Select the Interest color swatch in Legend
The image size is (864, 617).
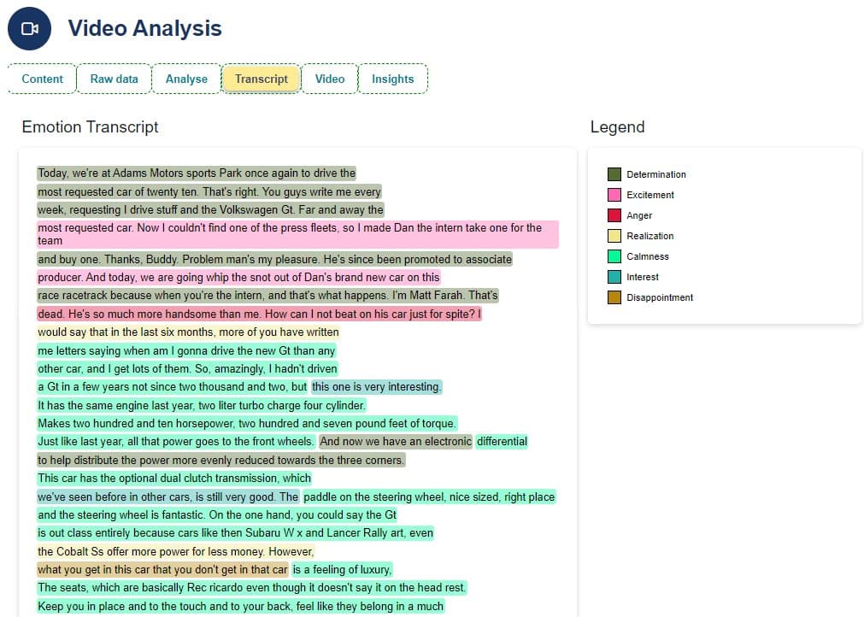(613, 277)
